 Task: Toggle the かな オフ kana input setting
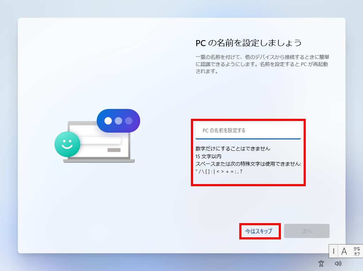(x=357, y=251)
